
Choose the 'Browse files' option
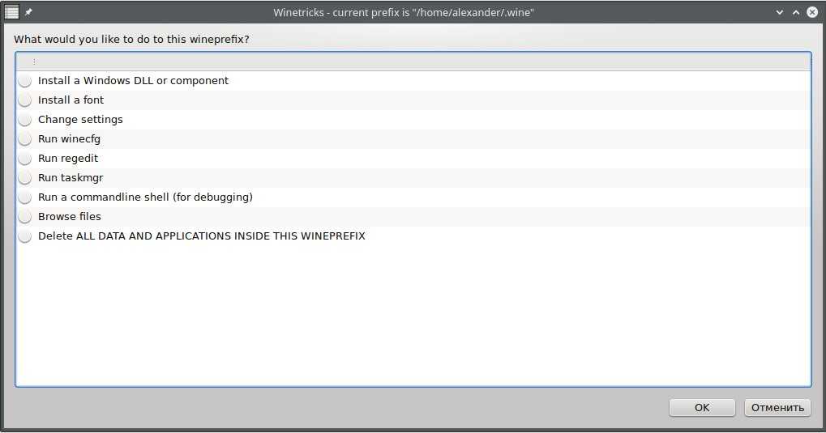pos(25,217)
